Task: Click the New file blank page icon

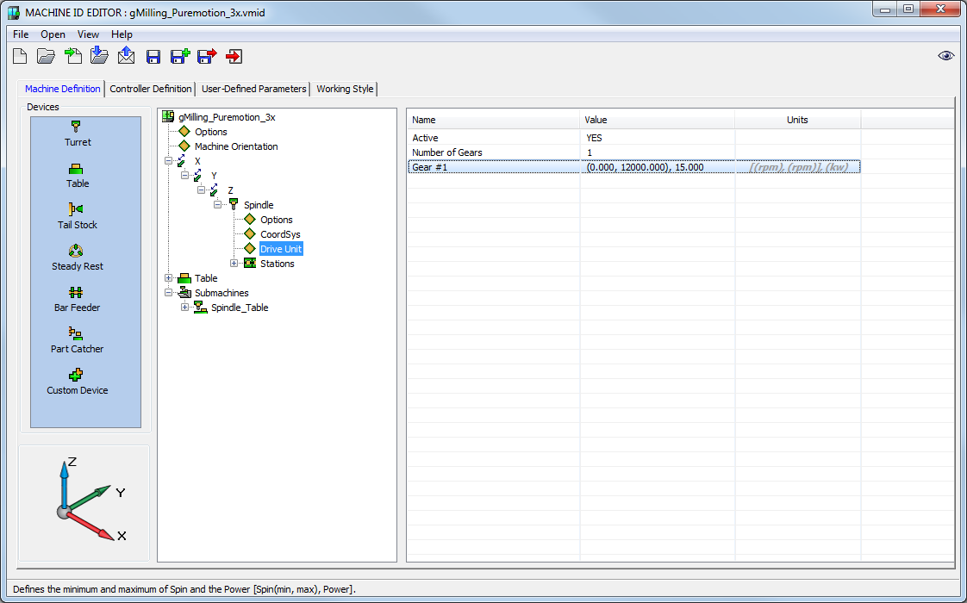Action: (20, 57)
